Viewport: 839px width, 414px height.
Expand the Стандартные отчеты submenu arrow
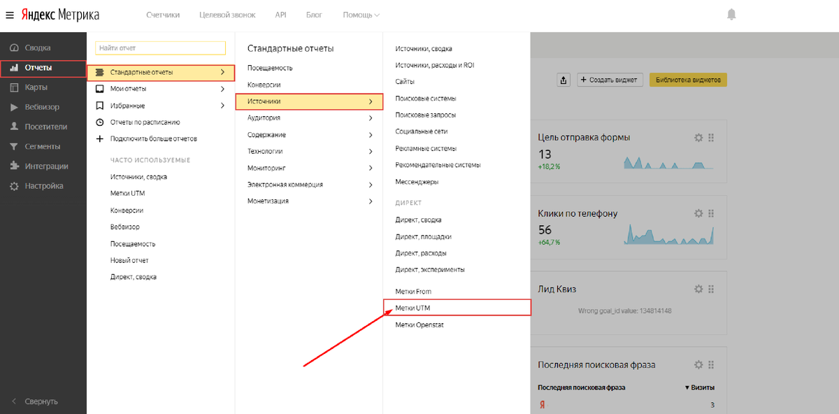click(222, 72)
